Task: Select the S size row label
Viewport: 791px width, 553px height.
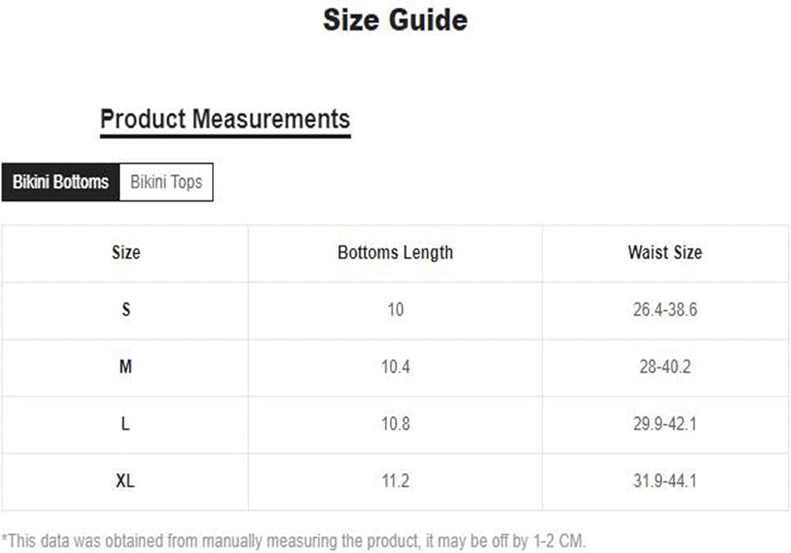Action: pos(126,310)
